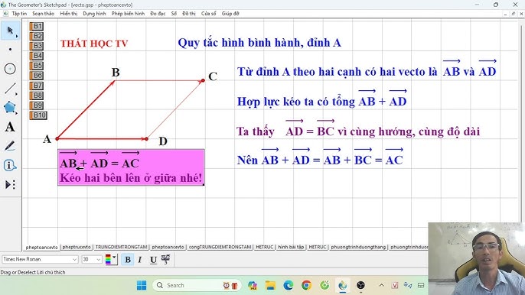Screen dimensions: 525x295
Task: Click the B2 action button
Action: (x=36, y=36)
